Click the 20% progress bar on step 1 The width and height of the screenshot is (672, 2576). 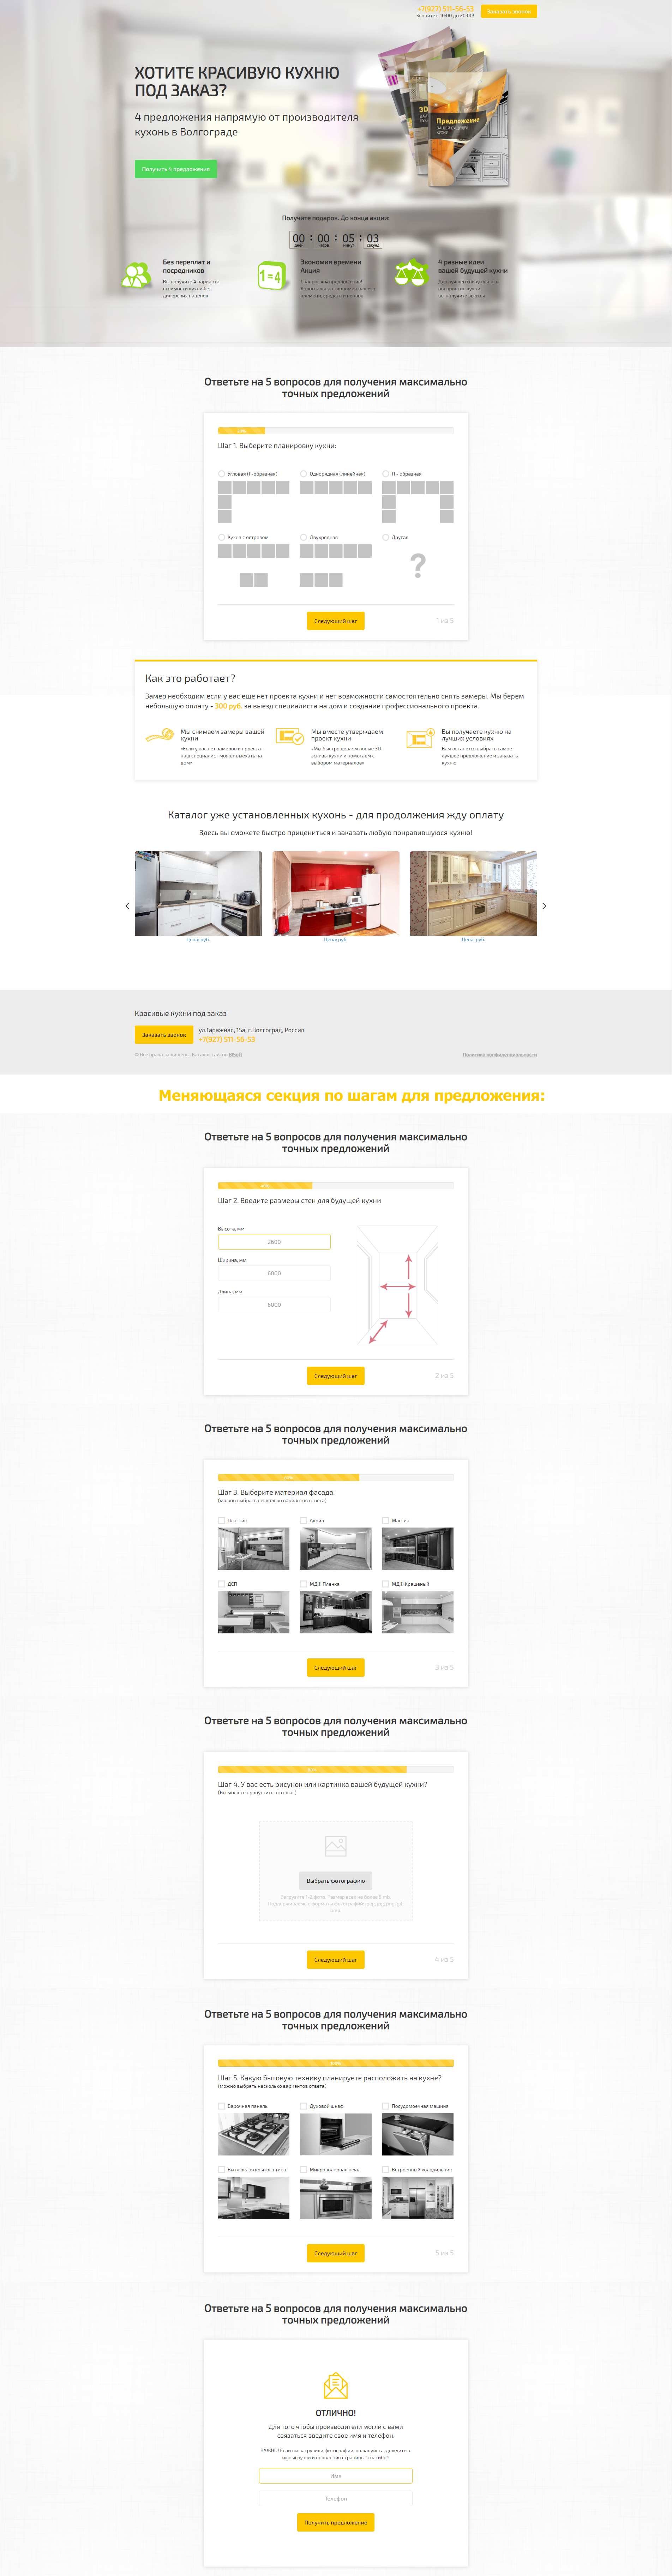[336, 431]
